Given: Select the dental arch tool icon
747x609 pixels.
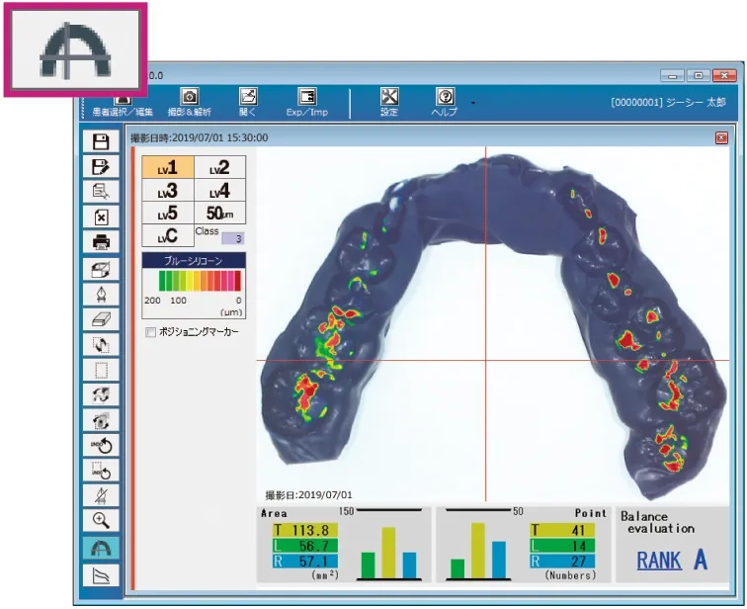Looking at the screenshot, I should click(x=101, y=547).
